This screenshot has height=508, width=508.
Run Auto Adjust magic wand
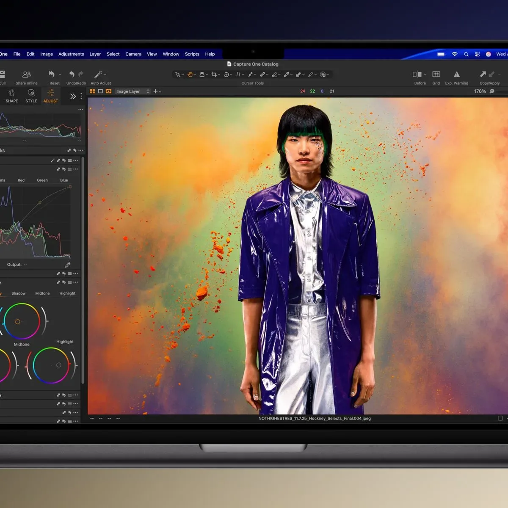click(98, 75)
